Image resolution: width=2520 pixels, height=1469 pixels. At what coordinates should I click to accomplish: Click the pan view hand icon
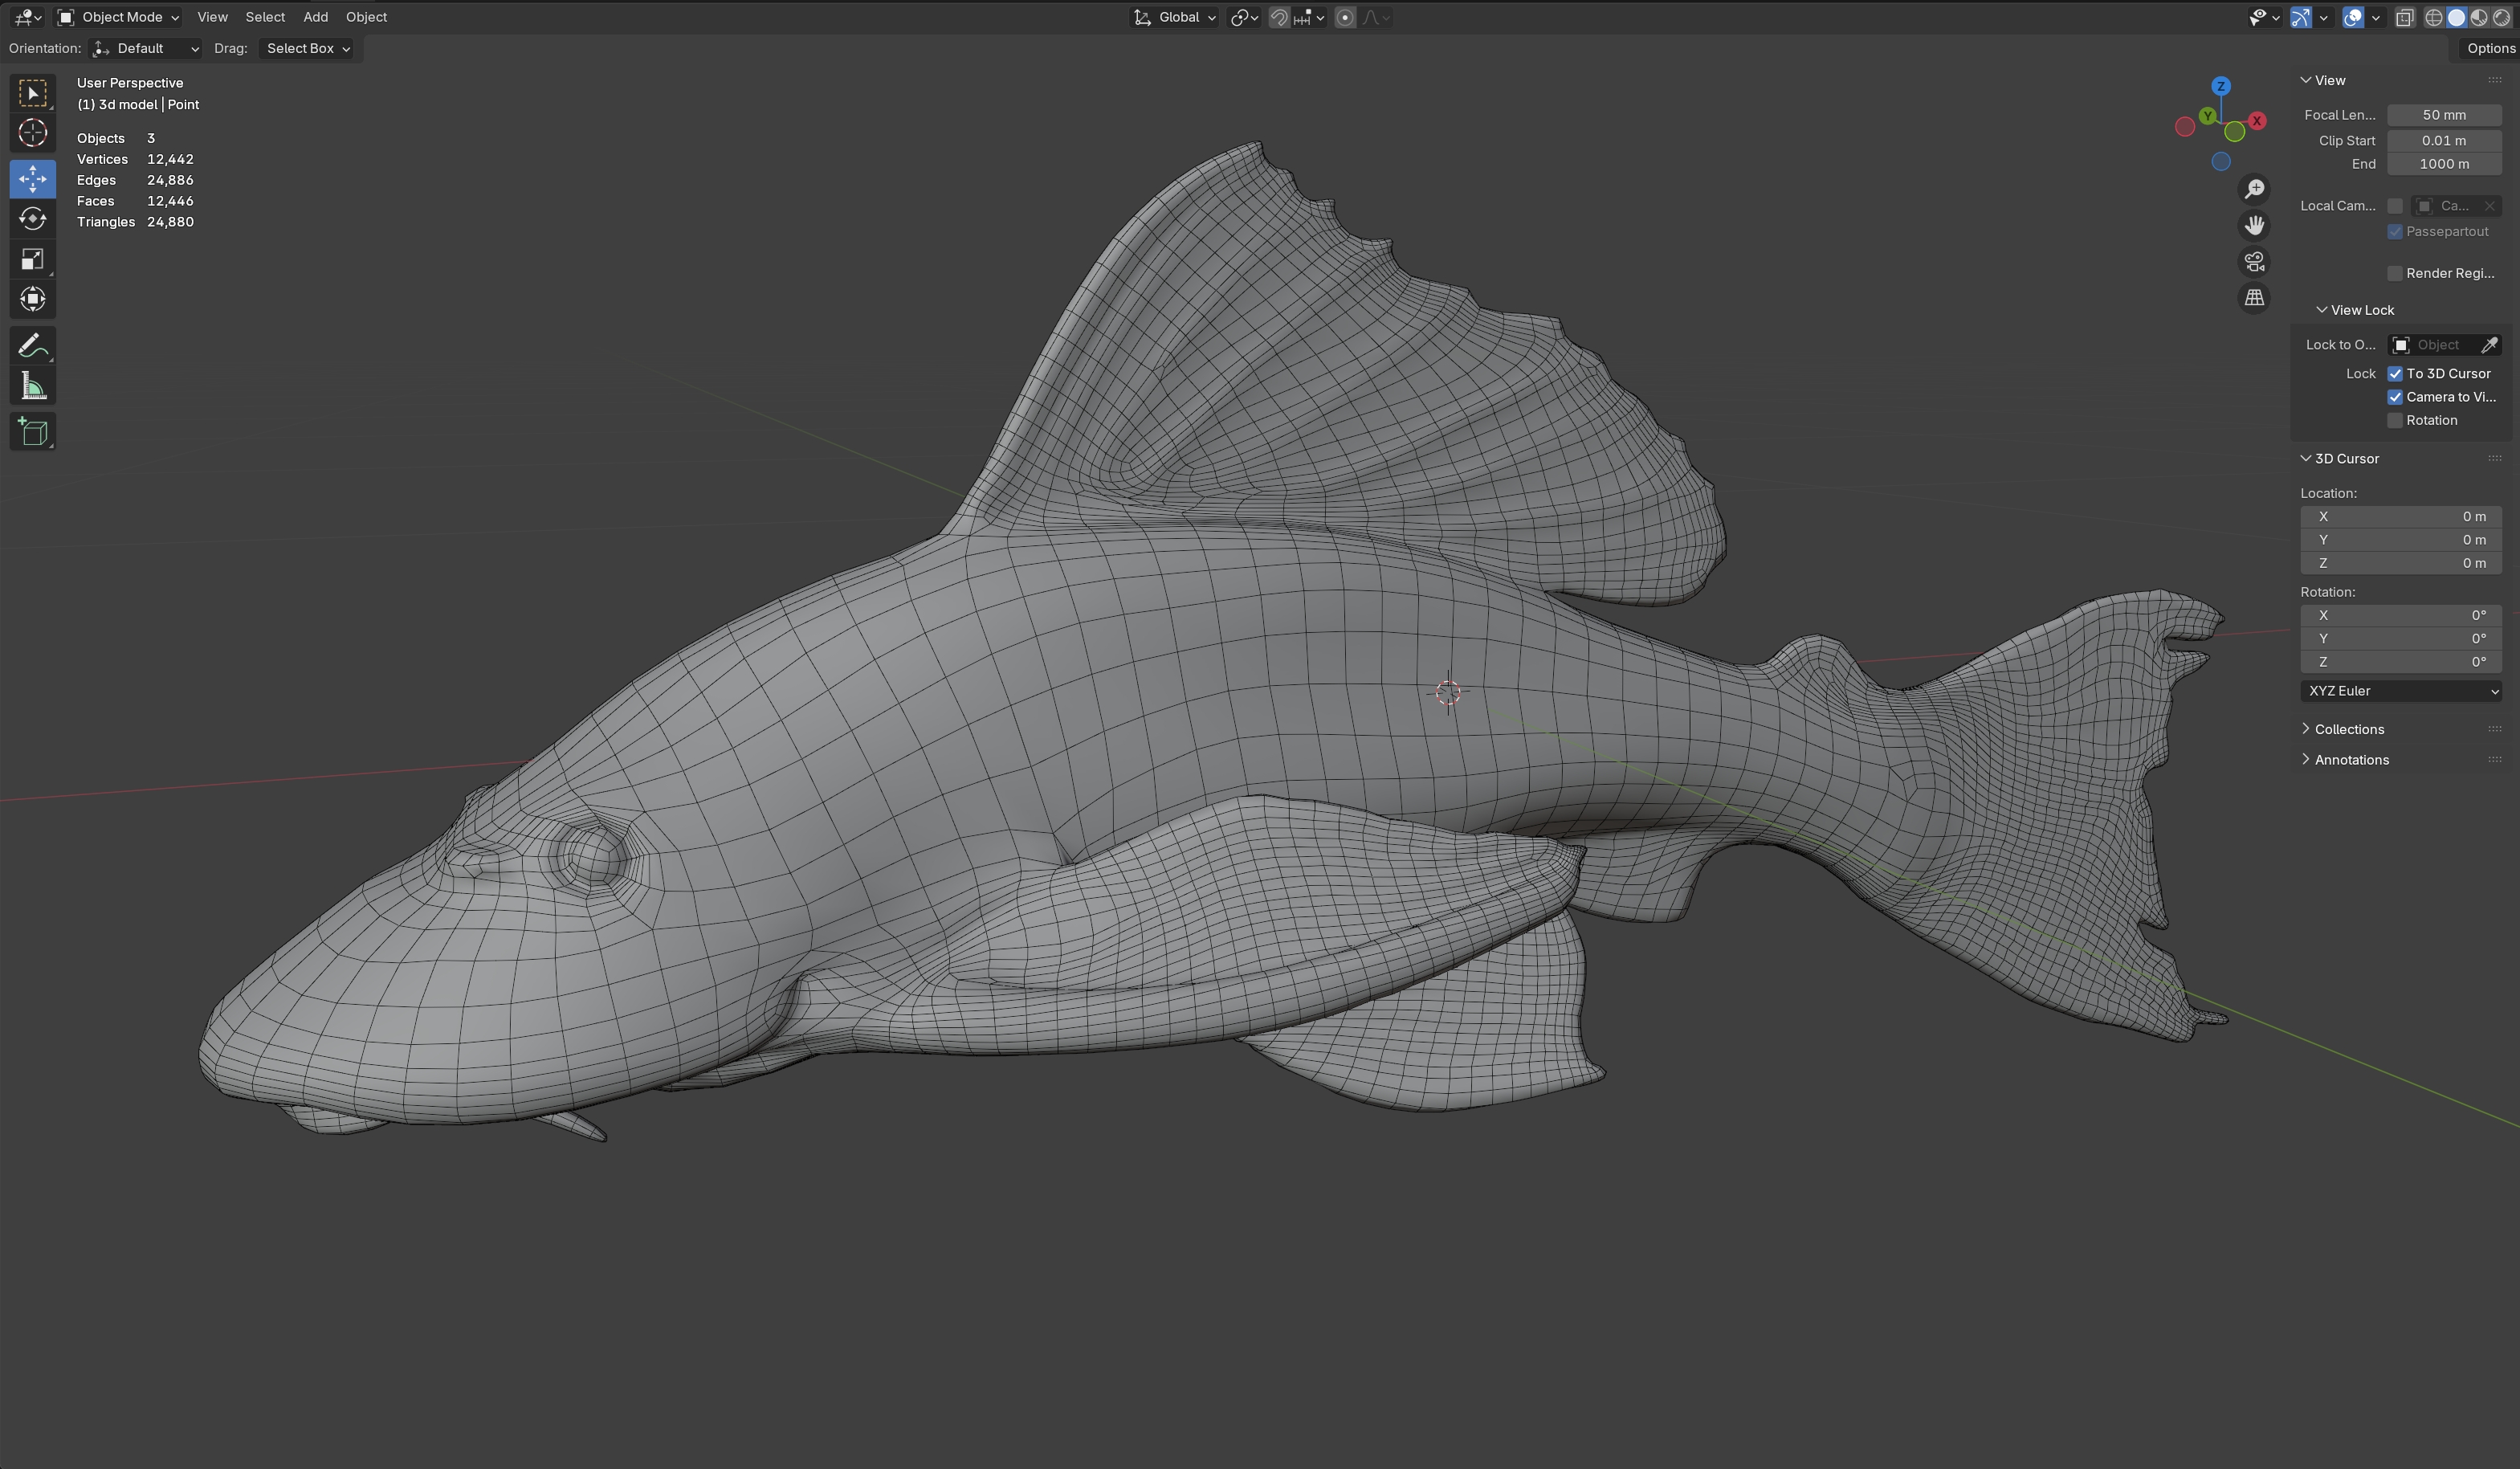(x=2254, y=226)
